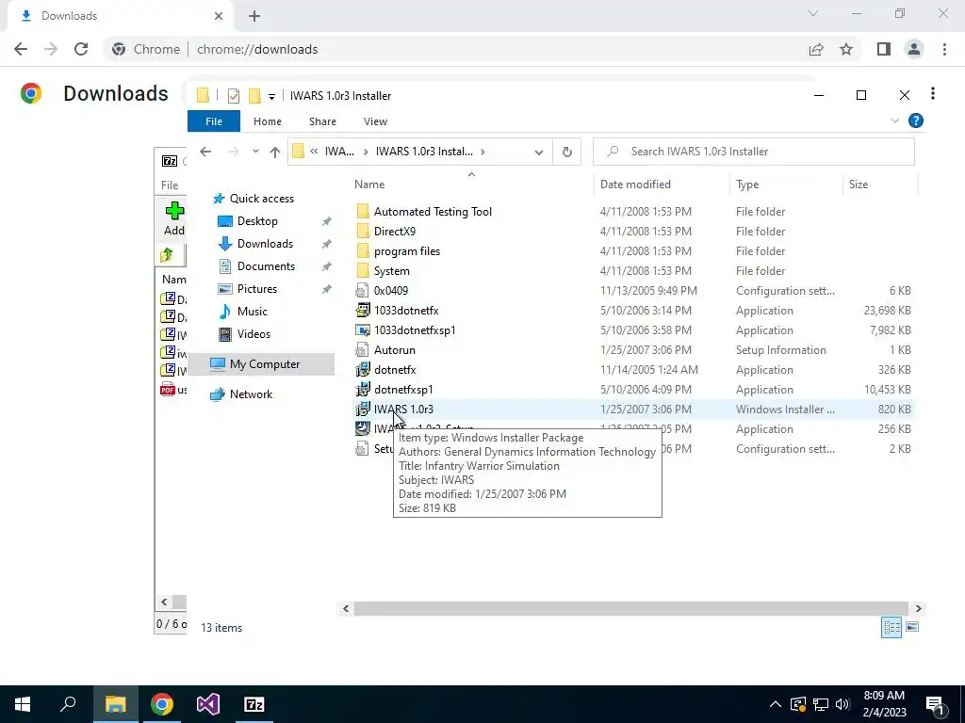
Task: Click the Add button in 7-Zip window
Action: [x=174, y=218]
